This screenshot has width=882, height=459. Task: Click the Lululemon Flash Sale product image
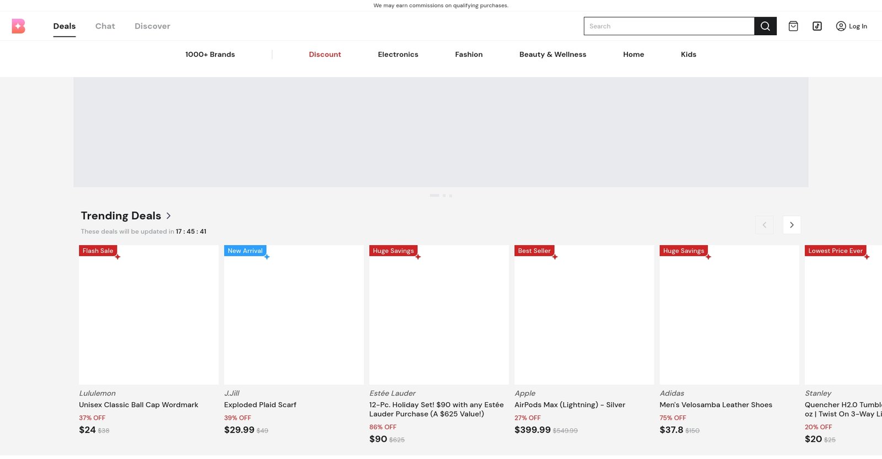pyautogui.click(x=149, y=315)
